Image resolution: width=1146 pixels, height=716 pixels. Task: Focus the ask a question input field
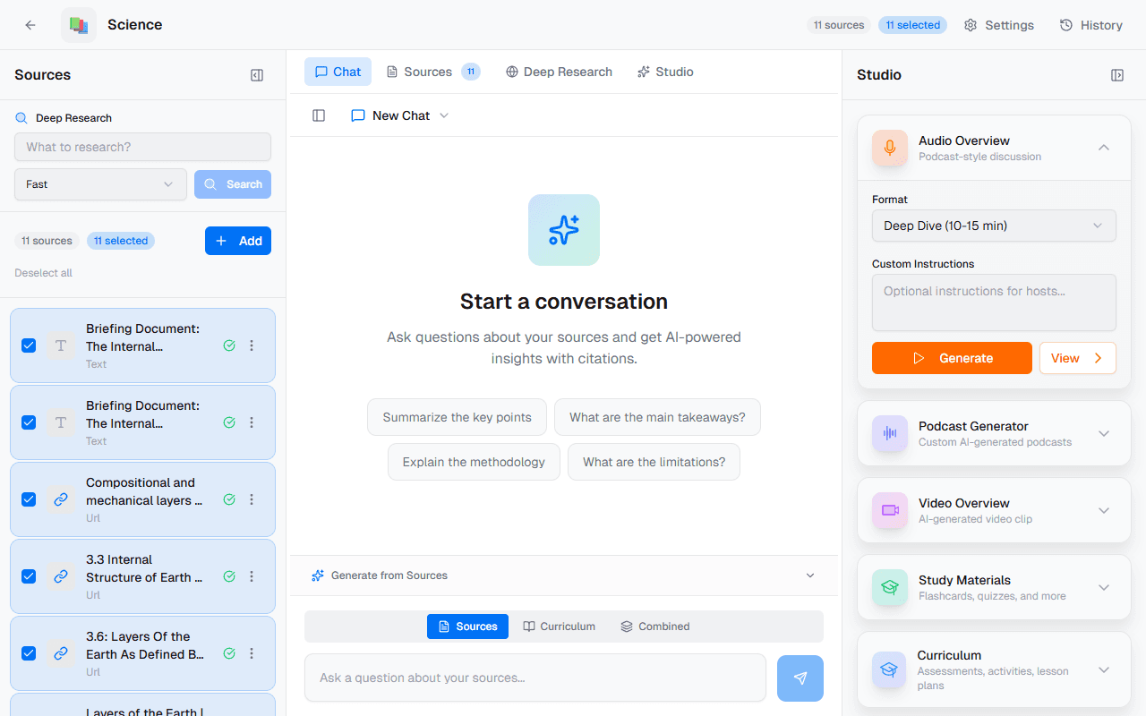point(535,678)
